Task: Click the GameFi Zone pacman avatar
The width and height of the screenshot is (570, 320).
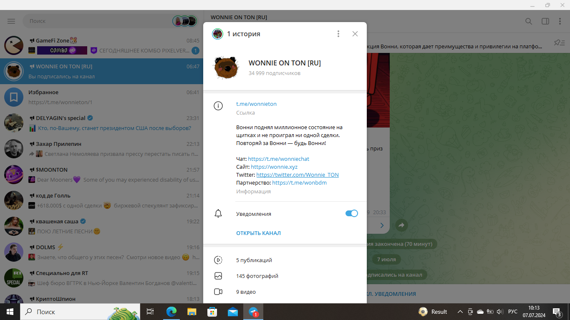Action: (x=14, y=45)
